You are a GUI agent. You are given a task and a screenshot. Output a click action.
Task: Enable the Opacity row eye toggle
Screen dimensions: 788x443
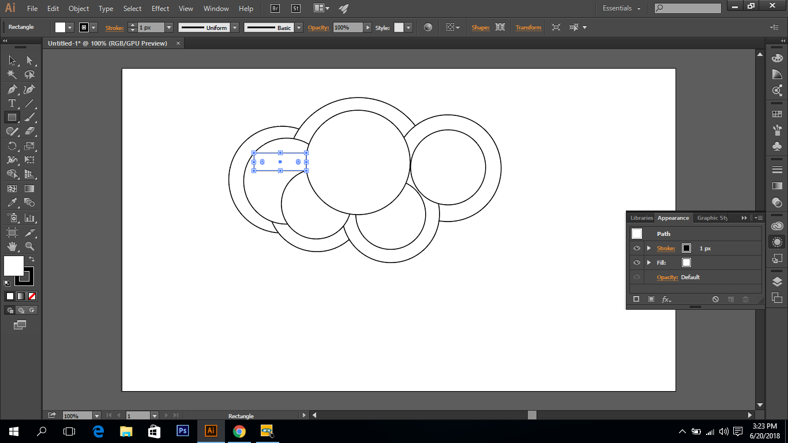[637, 277]
